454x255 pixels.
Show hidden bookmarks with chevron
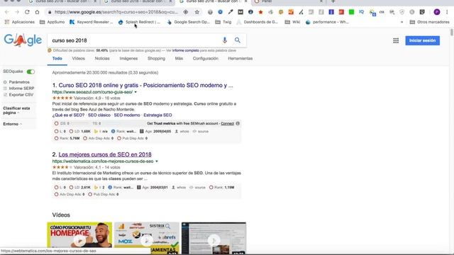coord(402,22)
